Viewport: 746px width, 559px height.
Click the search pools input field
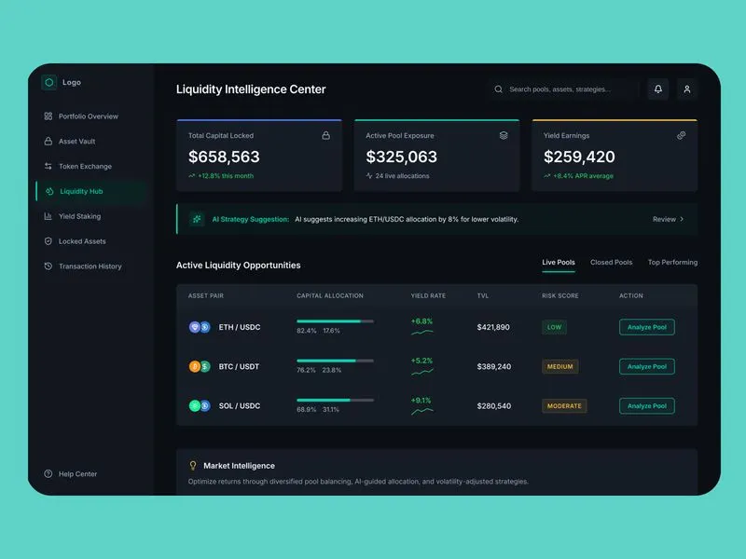564,89
